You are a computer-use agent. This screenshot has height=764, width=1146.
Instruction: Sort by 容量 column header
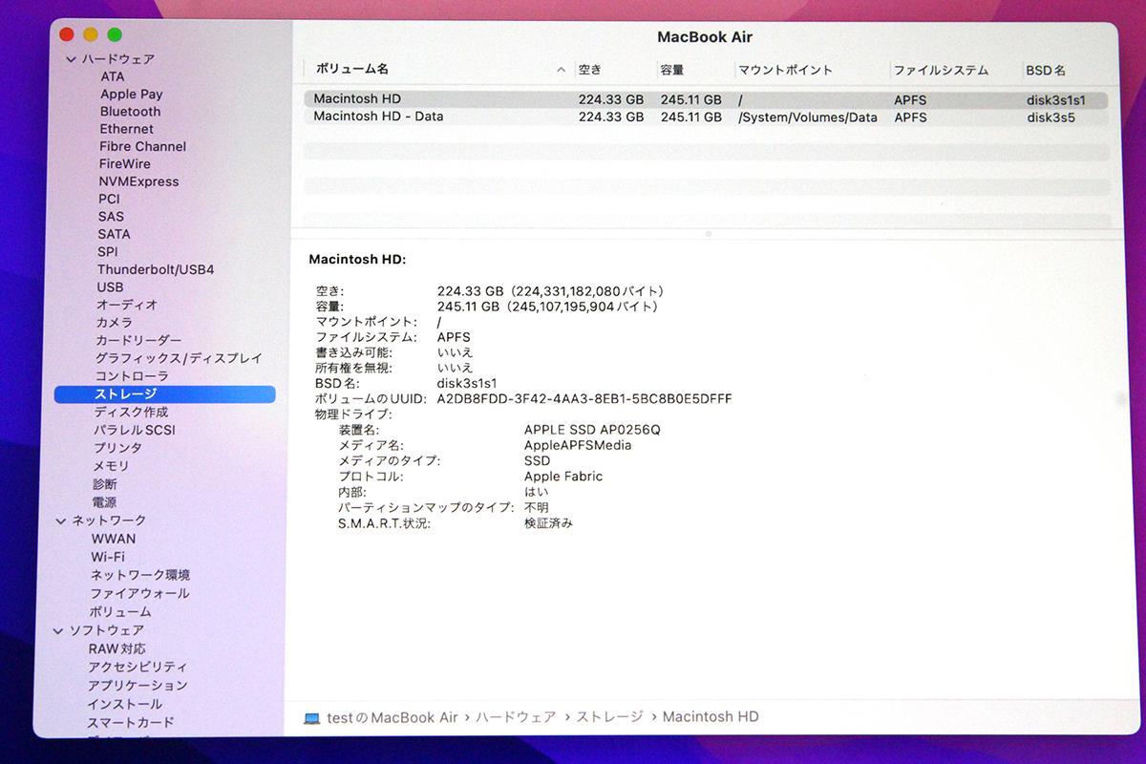672,70
